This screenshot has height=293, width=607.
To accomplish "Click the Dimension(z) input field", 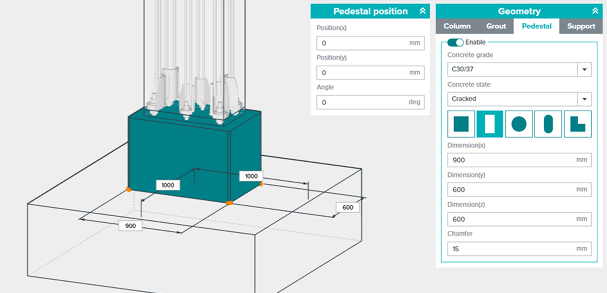I will tap(519, 219).
